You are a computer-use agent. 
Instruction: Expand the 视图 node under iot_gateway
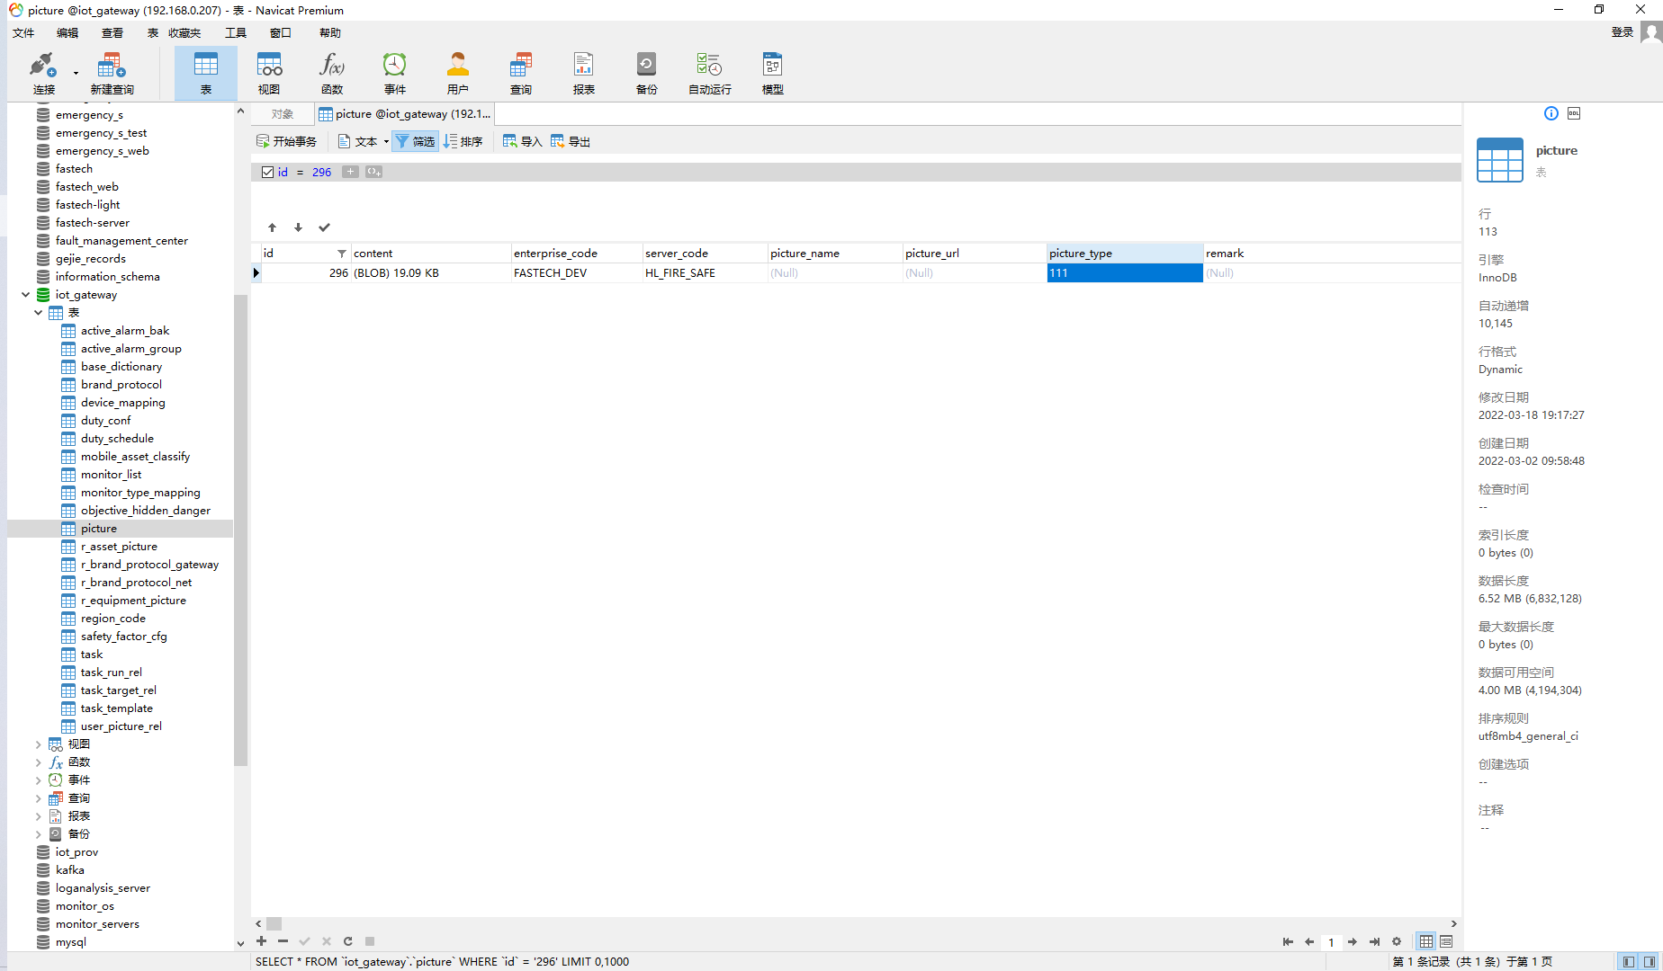coord(37,744)
